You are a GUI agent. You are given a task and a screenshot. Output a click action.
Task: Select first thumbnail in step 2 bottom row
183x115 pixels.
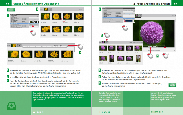click(x=46, y=29)
